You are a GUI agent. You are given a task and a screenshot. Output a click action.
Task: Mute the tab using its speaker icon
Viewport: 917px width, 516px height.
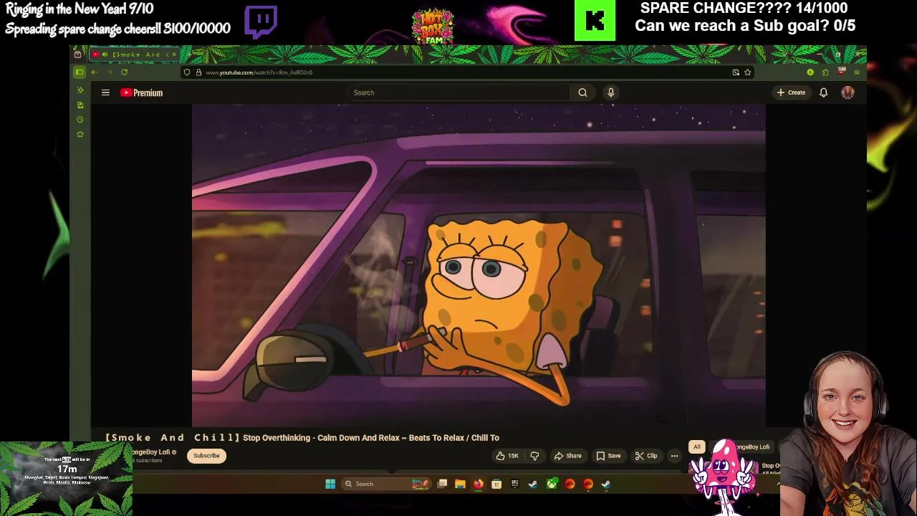tap(105, 54)
